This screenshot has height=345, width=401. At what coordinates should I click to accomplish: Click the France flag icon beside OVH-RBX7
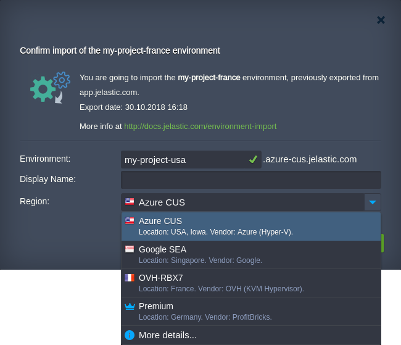(130, 278)
